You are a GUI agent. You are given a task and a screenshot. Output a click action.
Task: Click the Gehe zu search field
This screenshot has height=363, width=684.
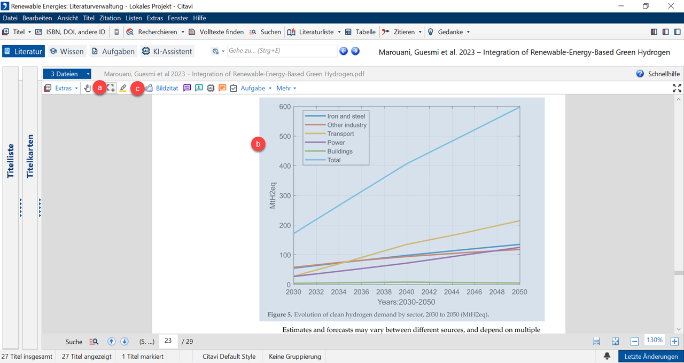[x=281, y=51]
